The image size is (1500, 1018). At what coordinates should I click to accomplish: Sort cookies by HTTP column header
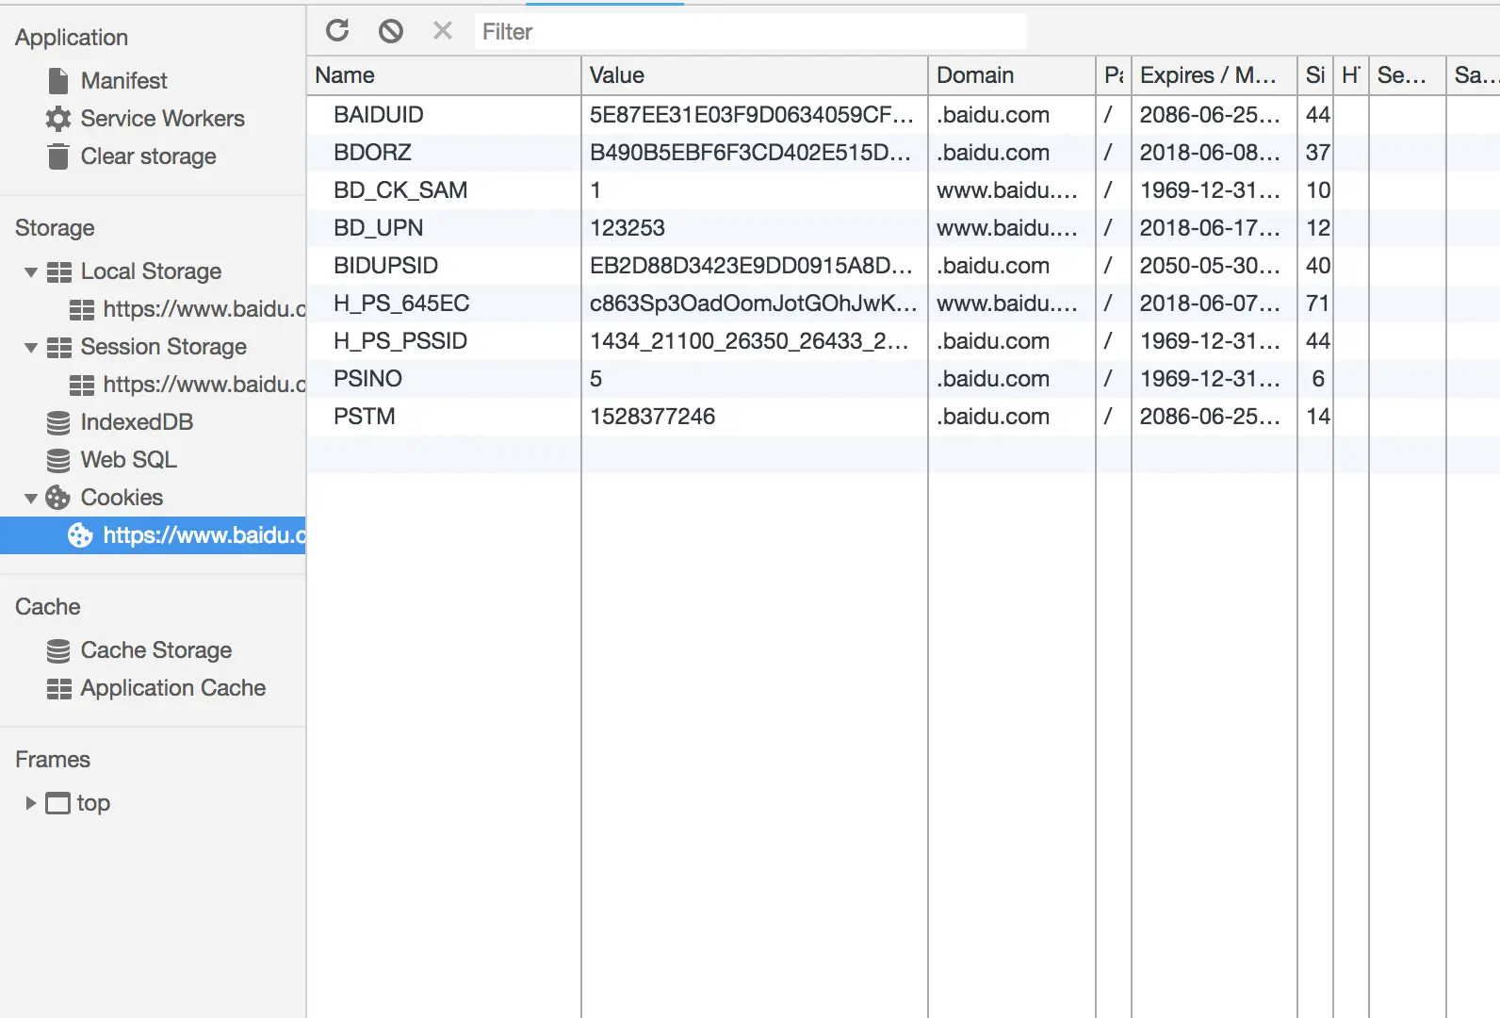1351,75
